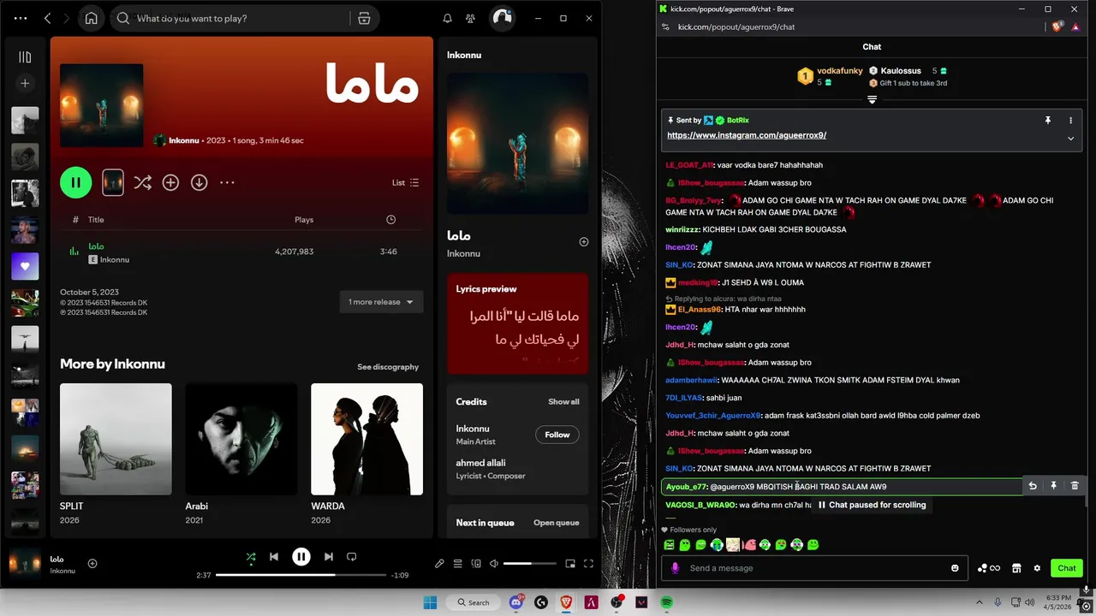1096x616 pixels.
Task: Change view with the List dropdown
Action: [405, 182]
